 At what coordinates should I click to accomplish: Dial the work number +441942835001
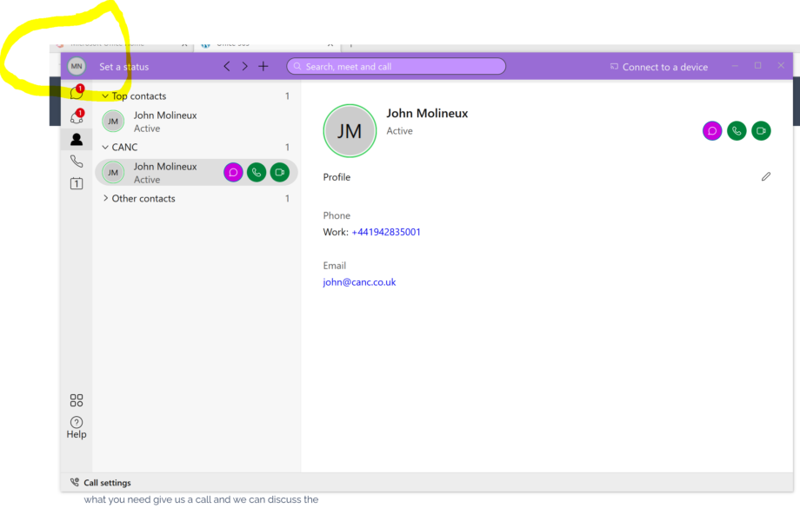click(386, 232)
